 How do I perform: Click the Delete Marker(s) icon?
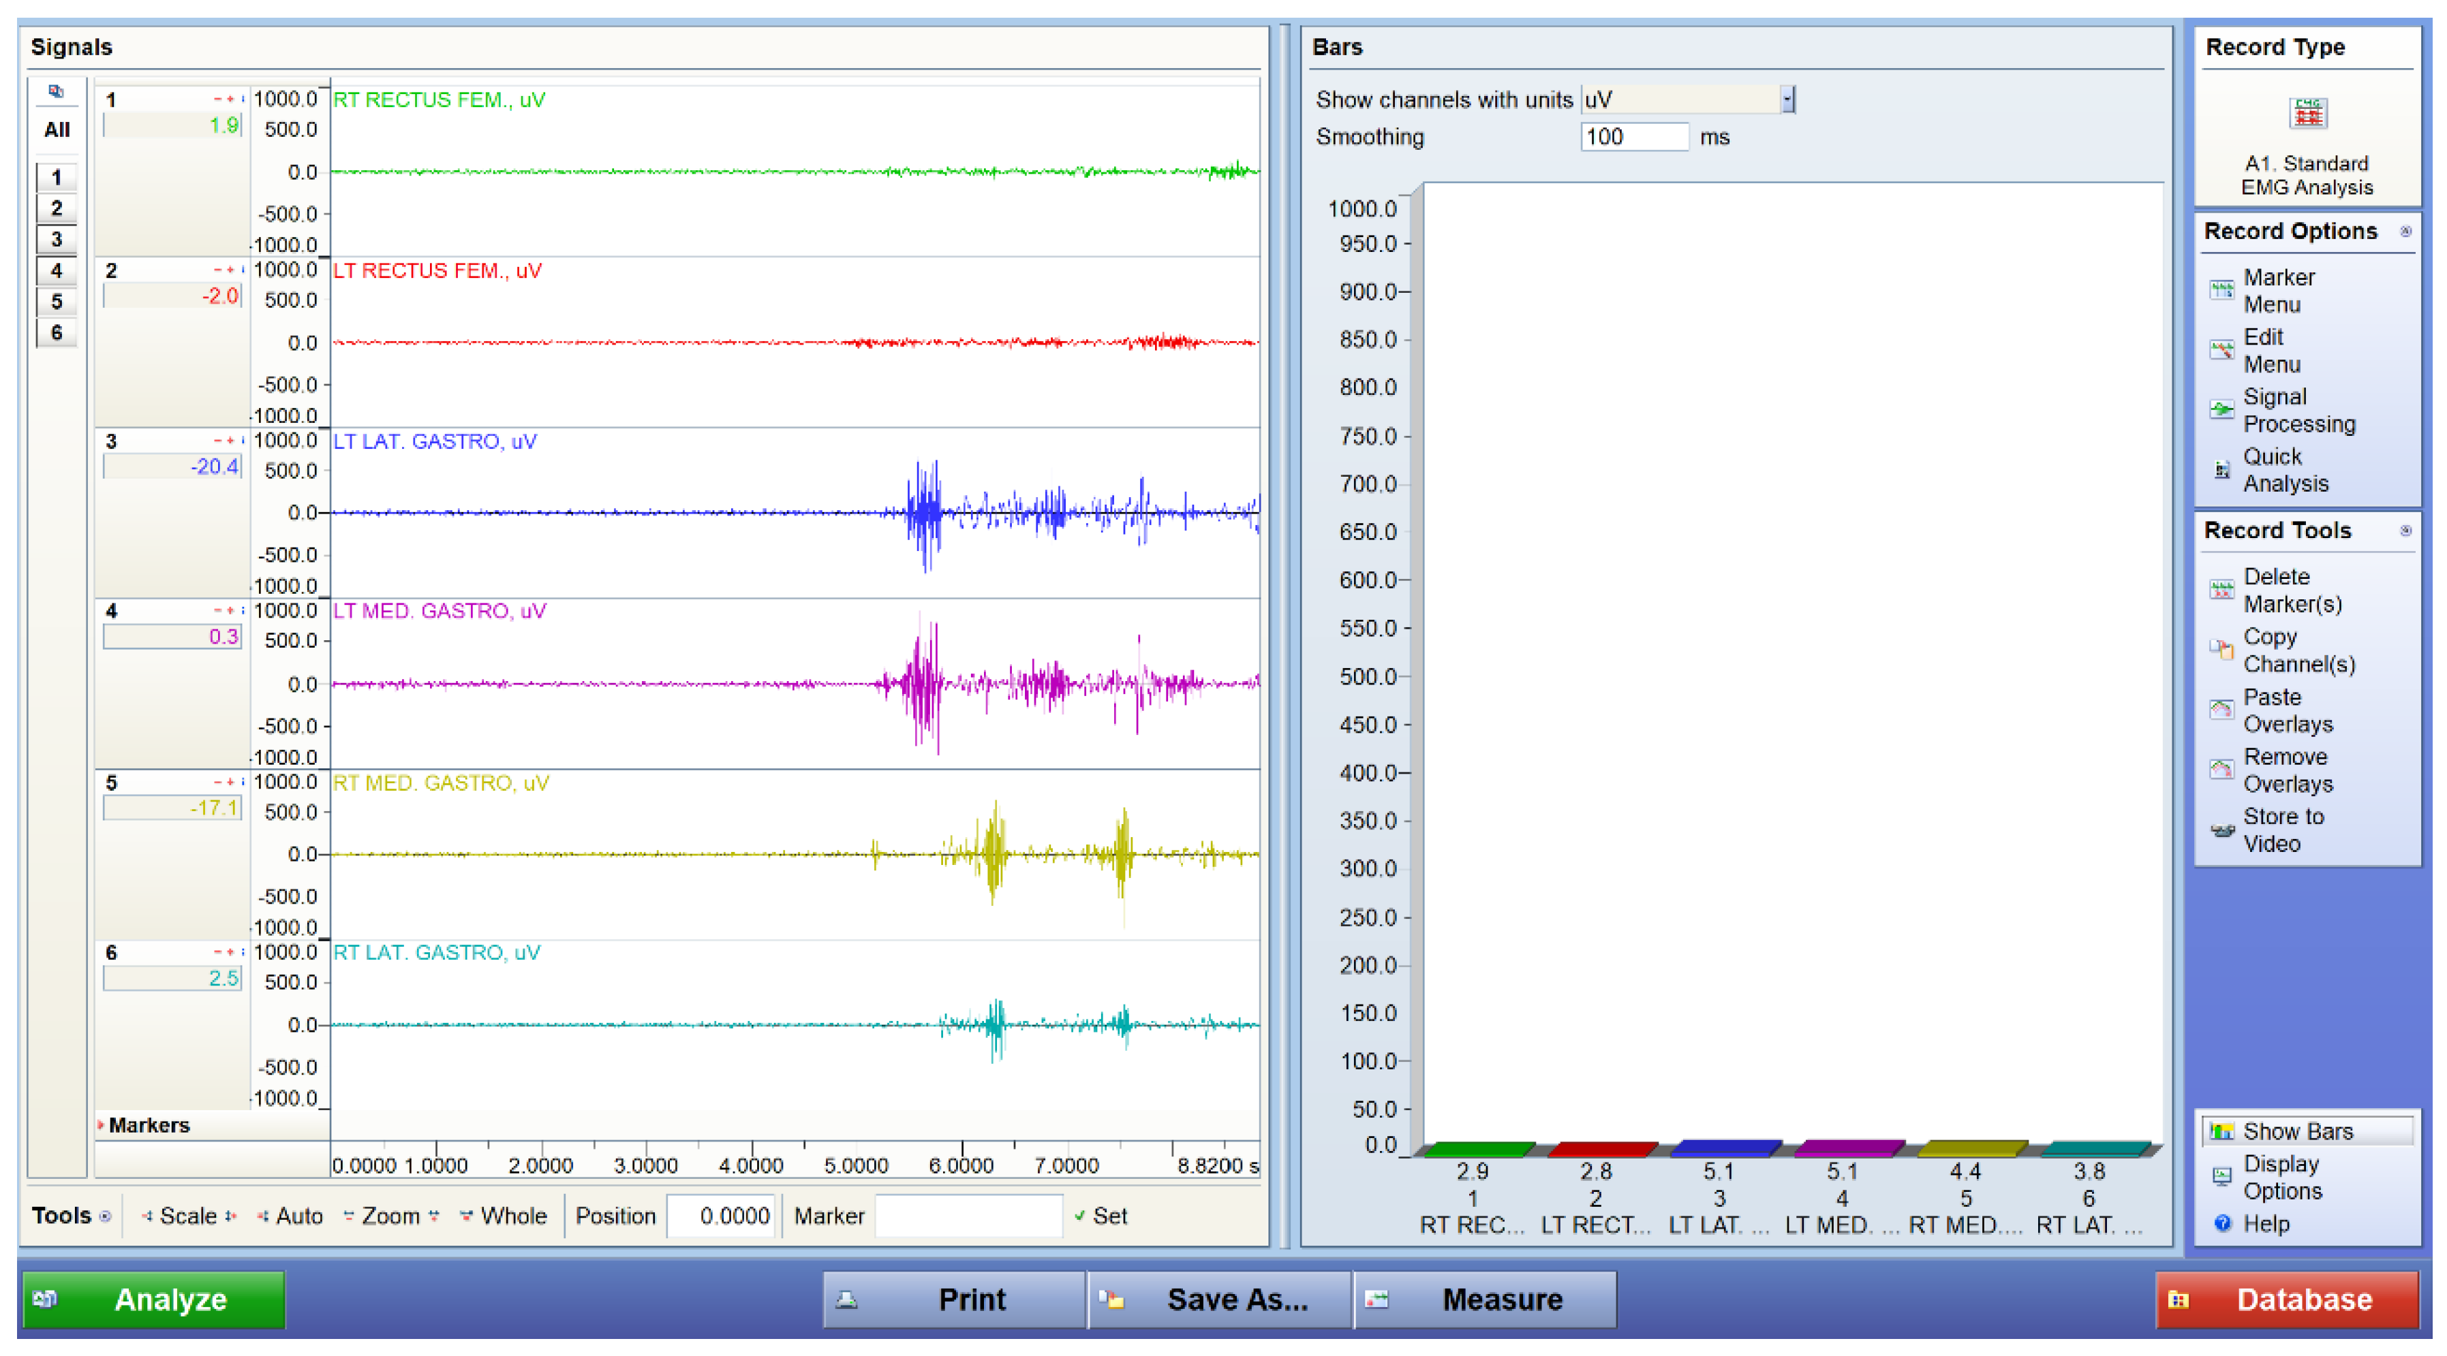tap(2221, 590)
